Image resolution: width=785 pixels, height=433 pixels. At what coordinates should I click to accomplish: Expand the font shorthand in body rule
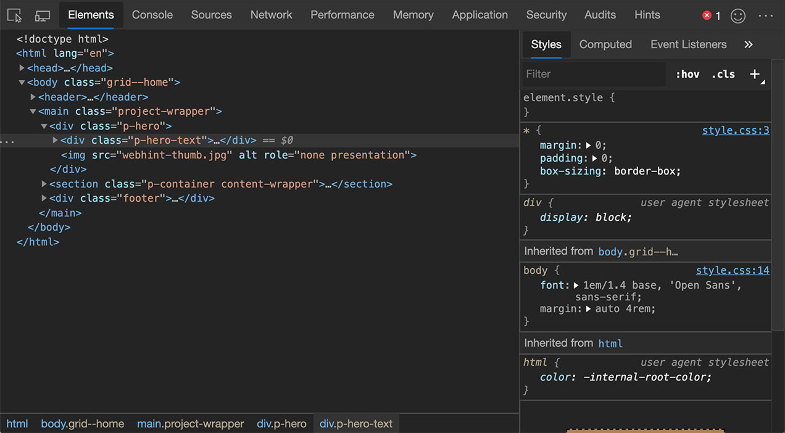coord(576,286)
